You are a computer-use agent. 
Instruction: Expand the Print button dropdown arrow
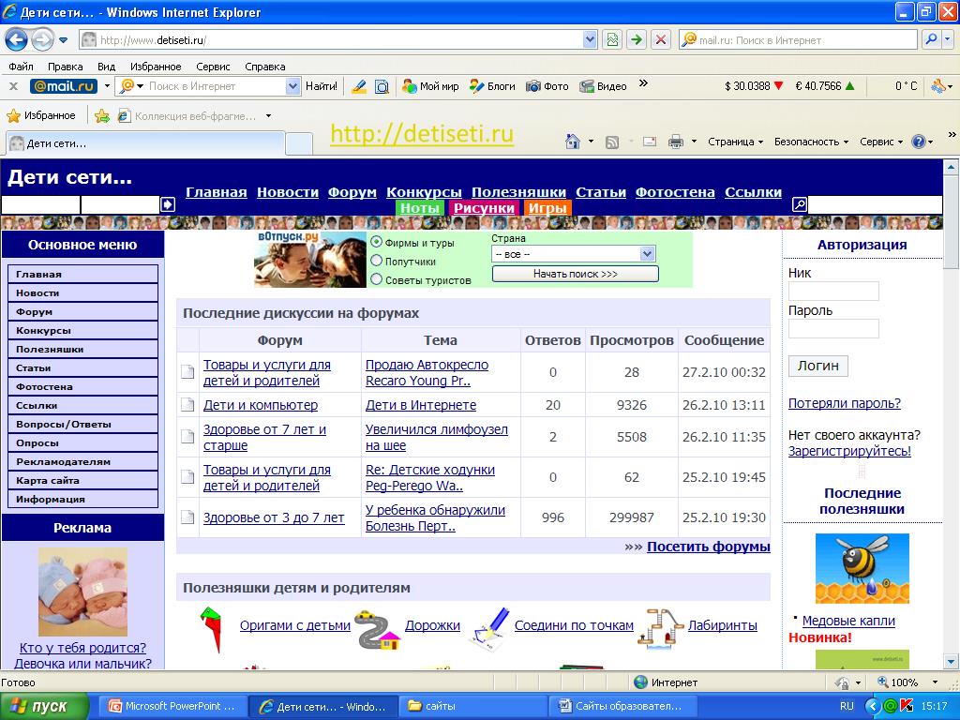pos(694,142)
